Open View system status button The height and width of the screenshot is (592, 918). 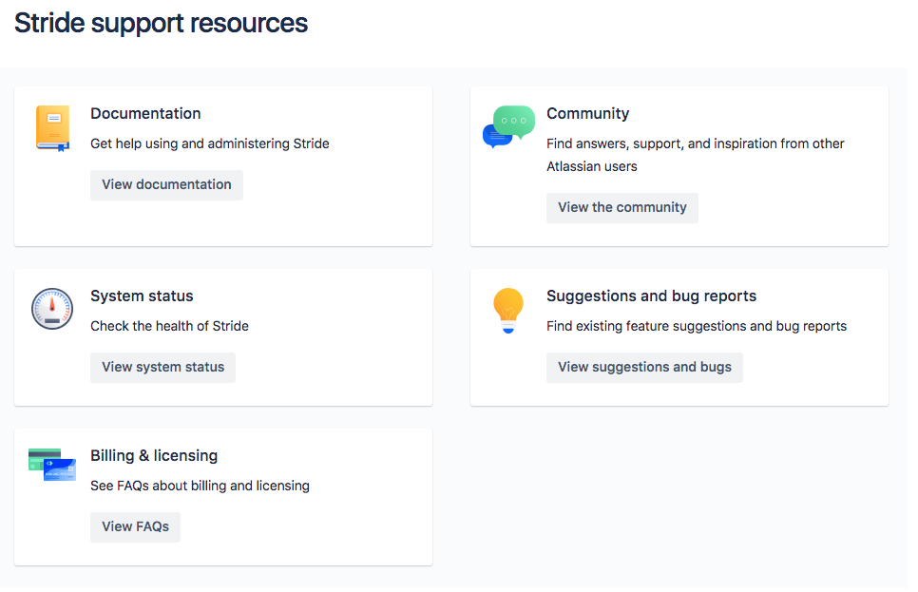[x=163, y=368]
